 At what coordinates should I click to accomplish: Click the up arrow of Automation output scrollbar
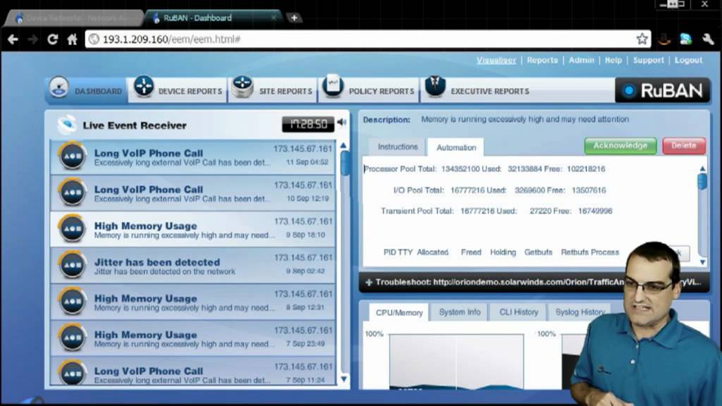tap(702, 169)
